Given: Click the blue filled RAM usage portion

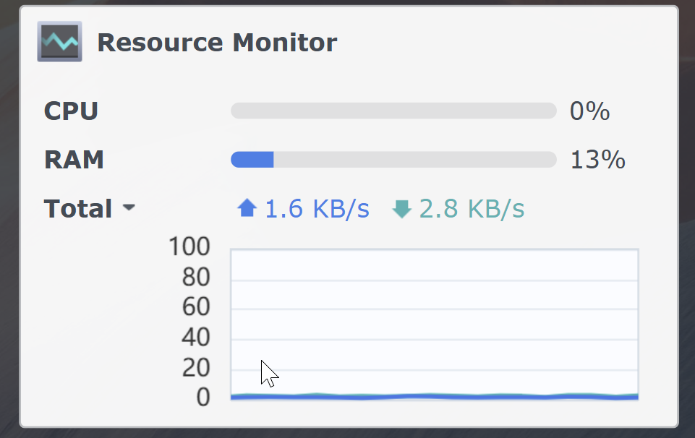Looking at the screenshot, I should point(252,160).
